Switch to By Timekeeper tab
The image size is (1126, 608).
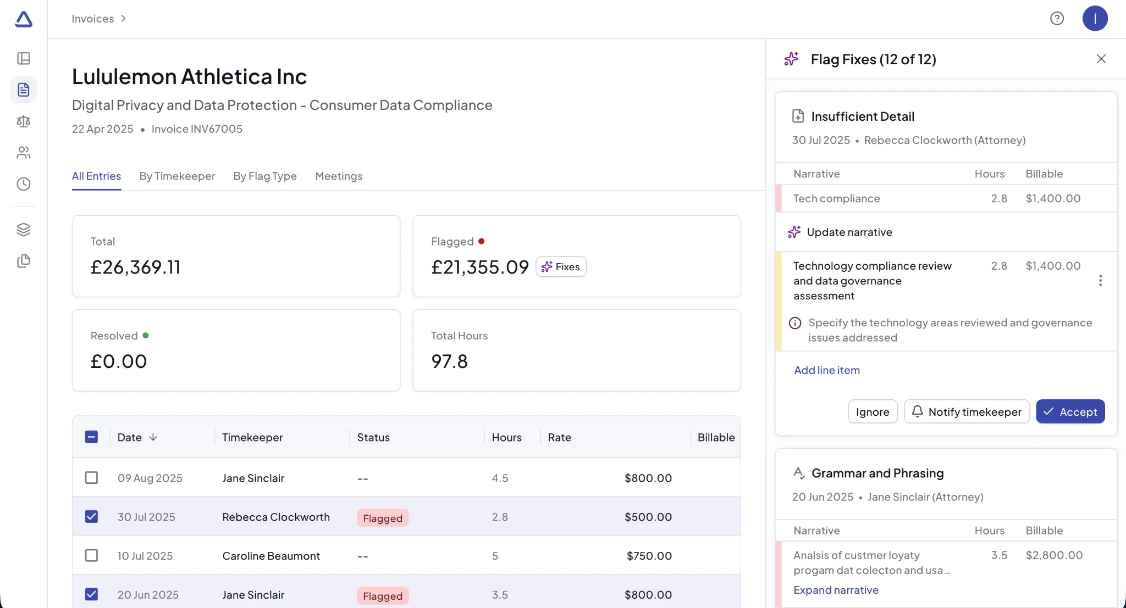click(177, 176)
